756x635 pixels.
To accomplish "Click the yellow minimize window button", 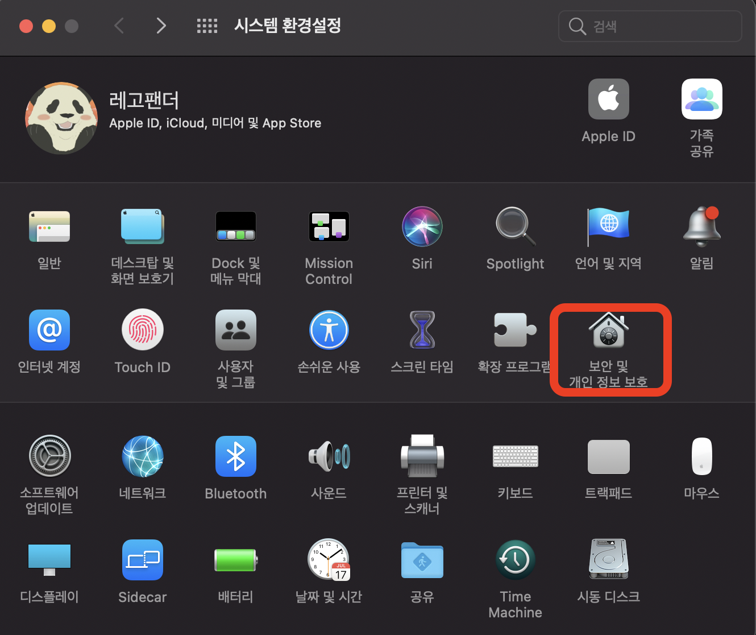I will (x=49, y=26).
